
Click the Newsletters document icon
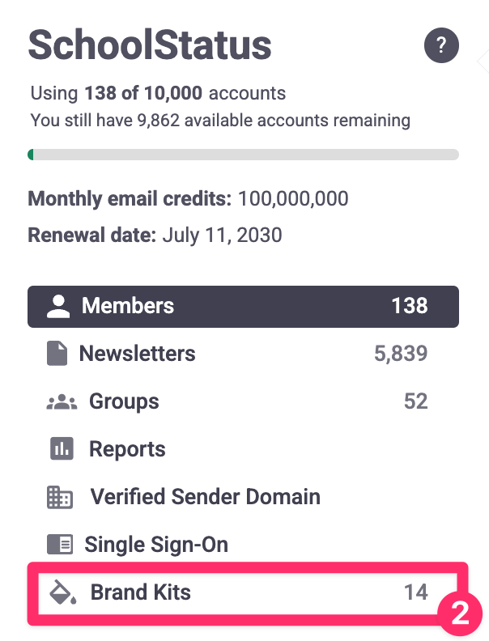click(56, 354)
